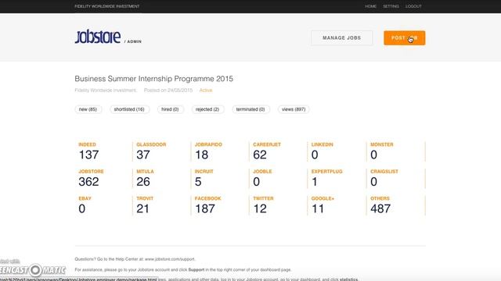Click the Twitter stat value 12

(x=260, y=208)
